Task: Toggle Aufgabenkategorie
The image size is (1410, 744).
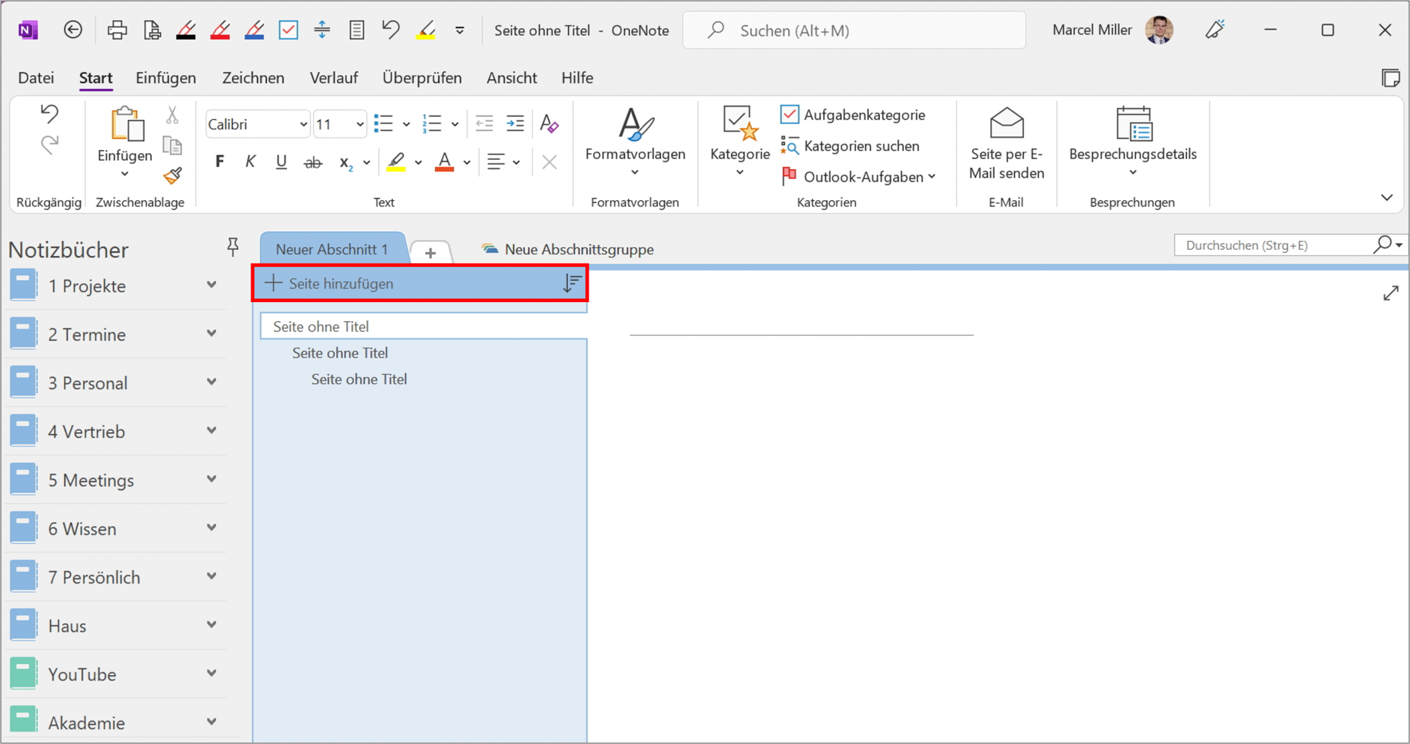Action: [x=852, y=114]
